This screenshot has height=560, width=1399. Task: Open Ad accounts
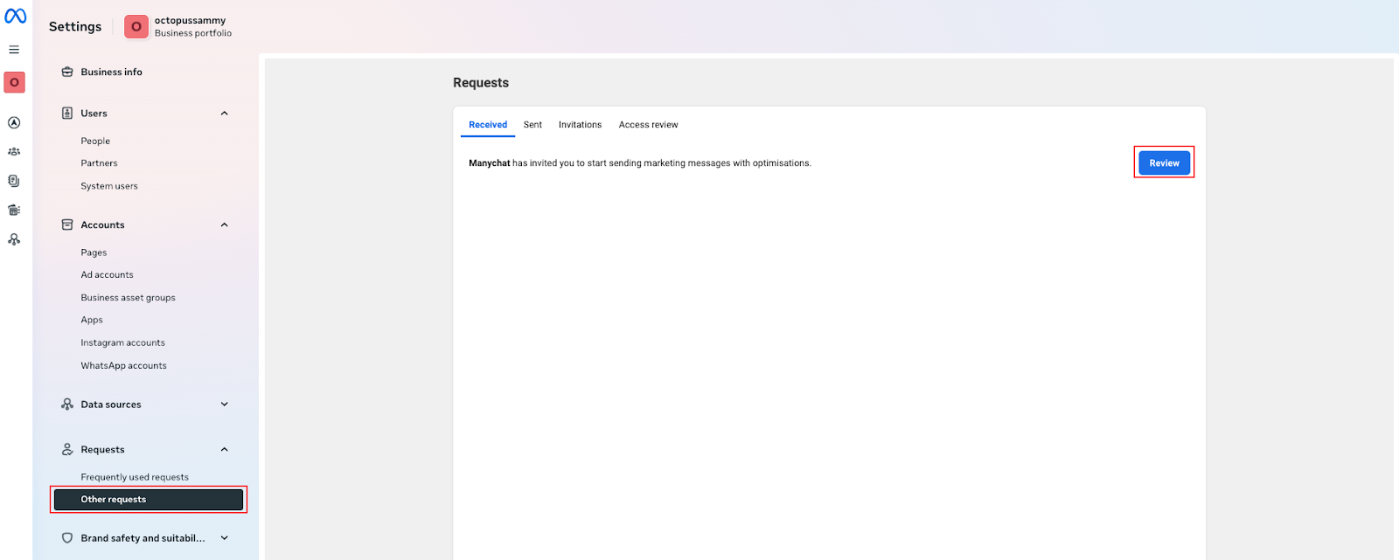pyautogui.click(x=107, y=275)
